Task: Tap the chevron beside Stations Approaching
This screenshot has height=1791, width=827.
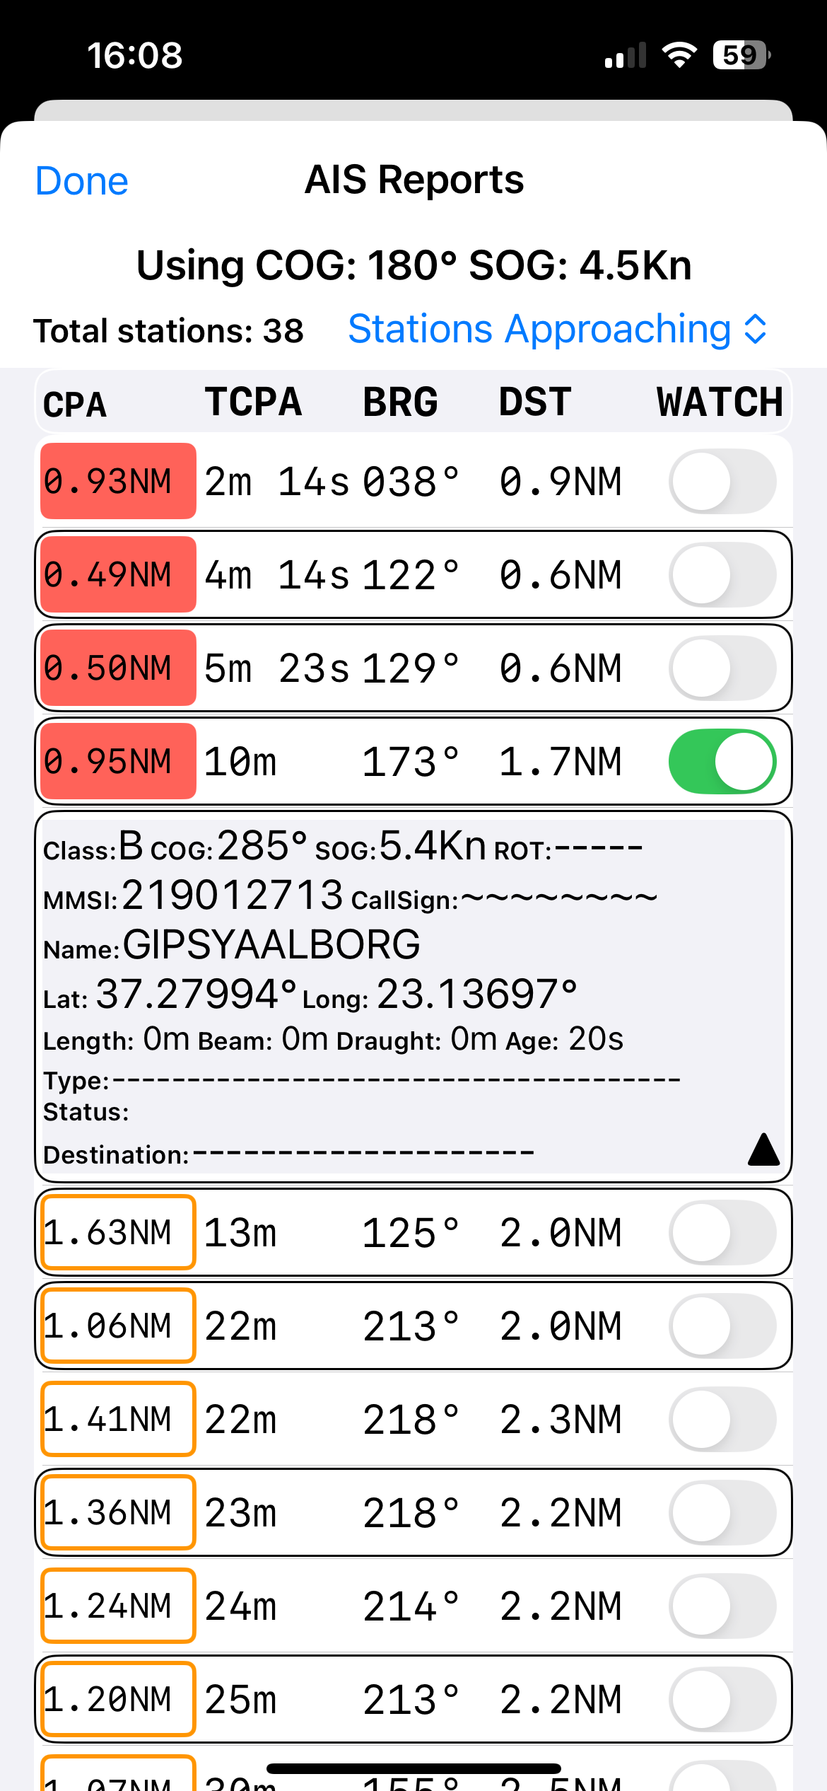Action: pos(756,330)
